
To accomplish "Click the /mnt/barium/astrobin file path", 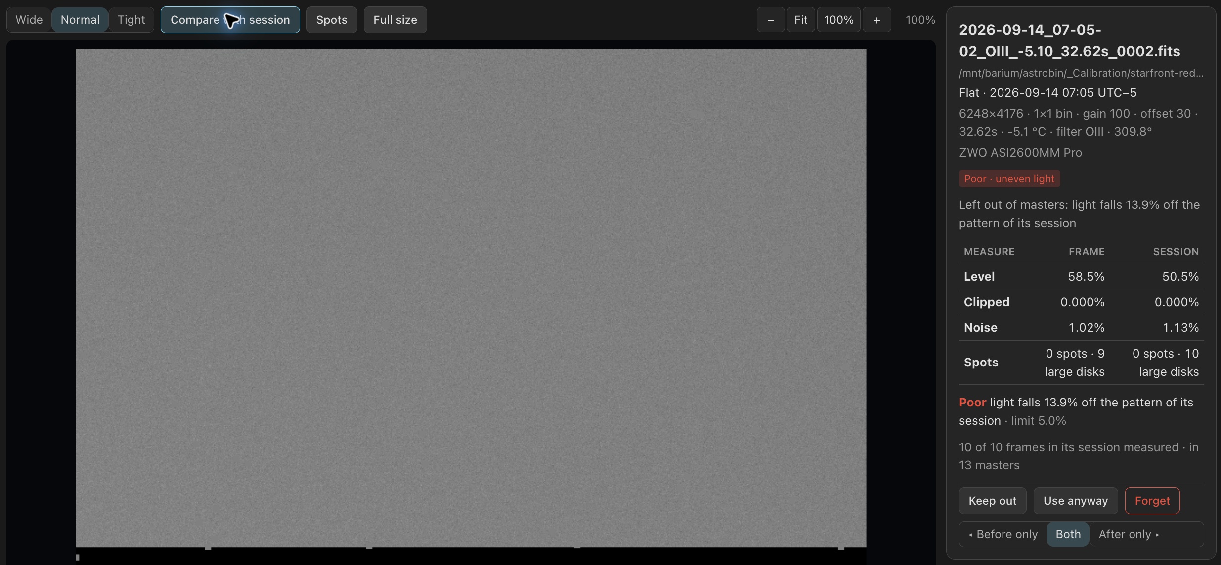I will coord(1081,73).
